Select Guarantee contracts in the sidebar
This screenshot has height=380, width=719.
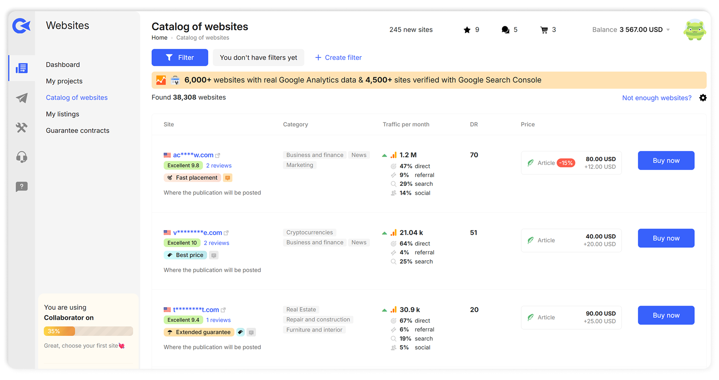[x=78, y=131]
